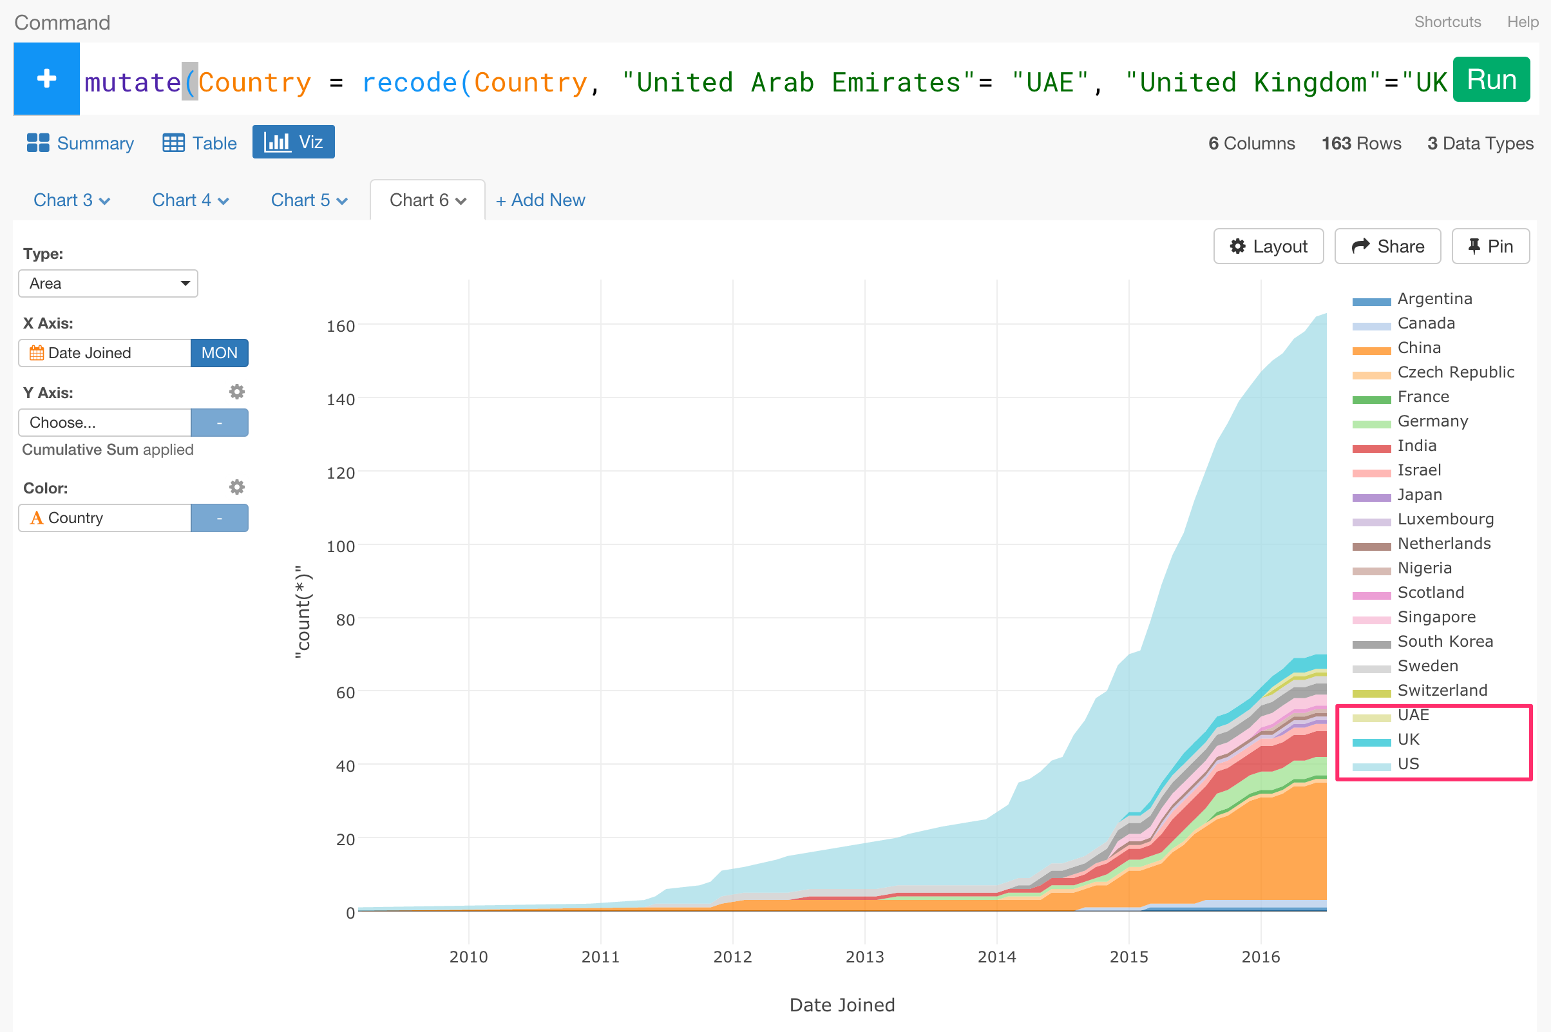Expand Chart 6 tab chevron
Image resolution: width=1551 pixels, height=1032 pixels.
(x=461, y=201)
